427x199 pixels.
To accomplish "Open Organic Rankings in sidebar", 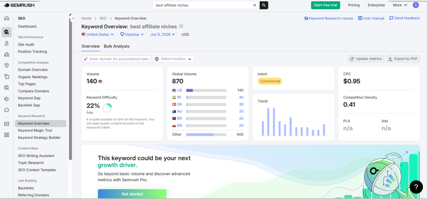I will [33, 77].
